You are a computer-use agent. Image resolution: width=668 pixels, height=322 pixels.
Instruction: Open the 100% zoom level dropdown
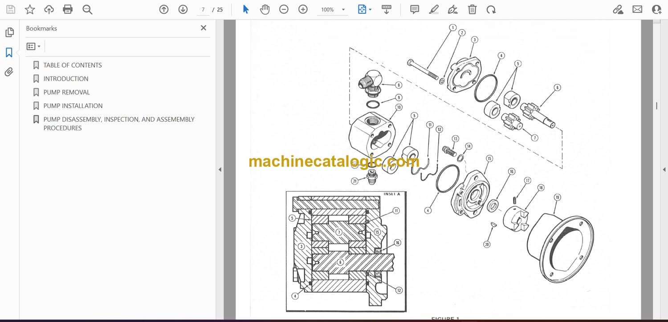pyautogui.click(x=332, y=9)
